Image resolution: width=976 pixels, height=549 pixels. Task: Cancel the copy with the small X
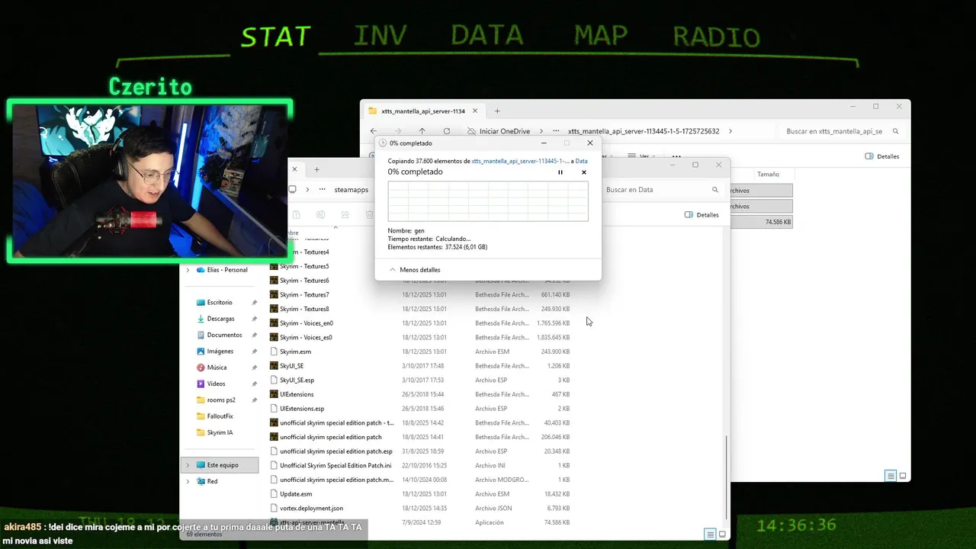[x=584, y=172]
